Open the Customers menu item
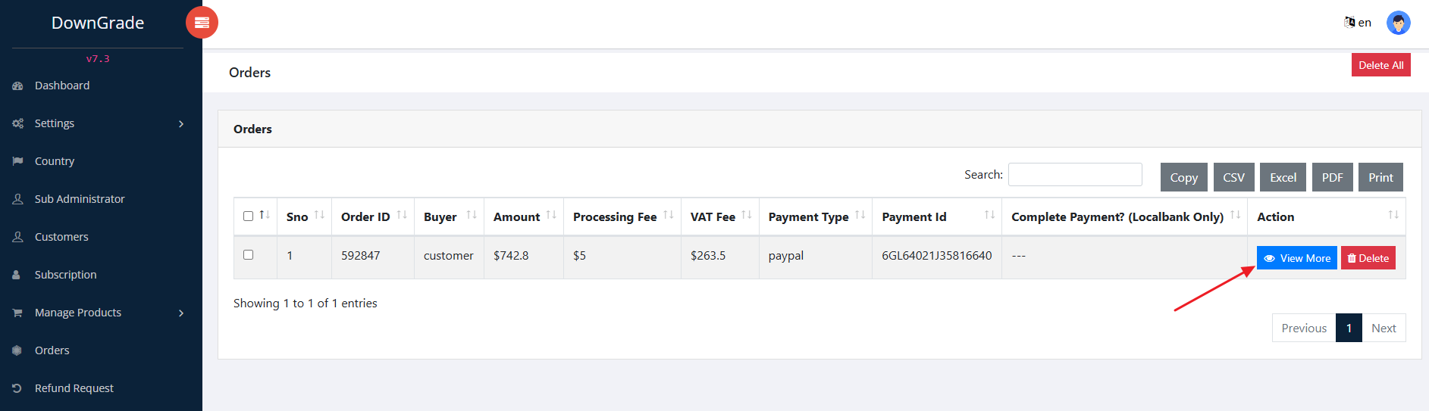 click(61, 237)
